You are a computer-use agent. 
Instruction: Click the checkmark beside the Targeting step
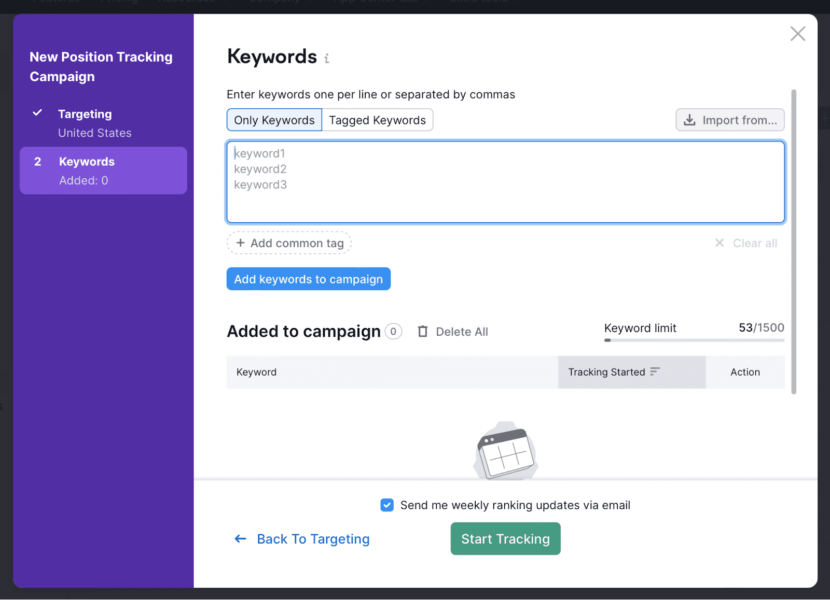pos(37,112)
